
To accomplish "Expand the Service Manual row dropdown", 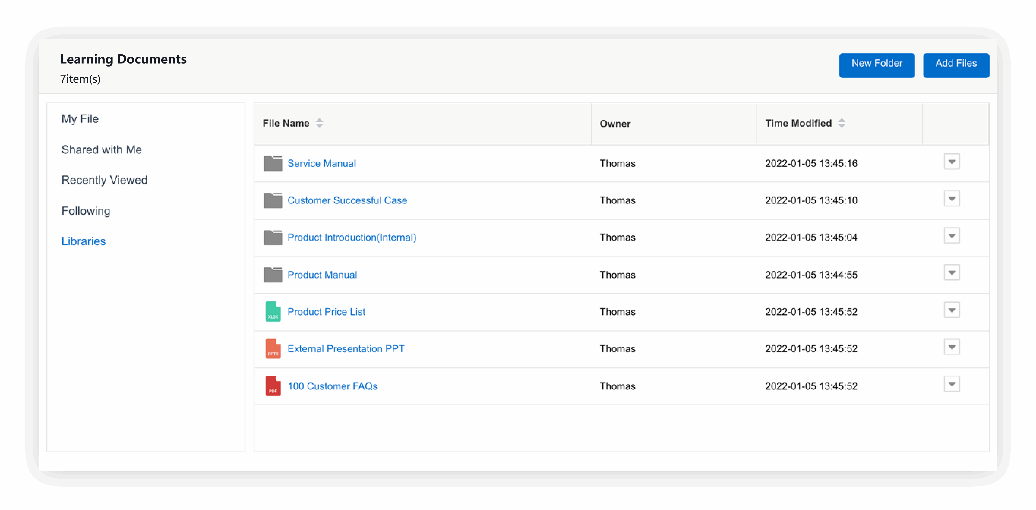I will 951,162.
